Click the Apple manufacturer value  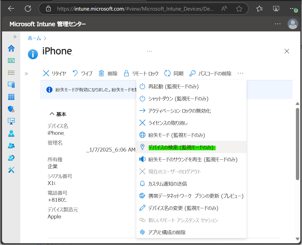click(x=54, y=217)
